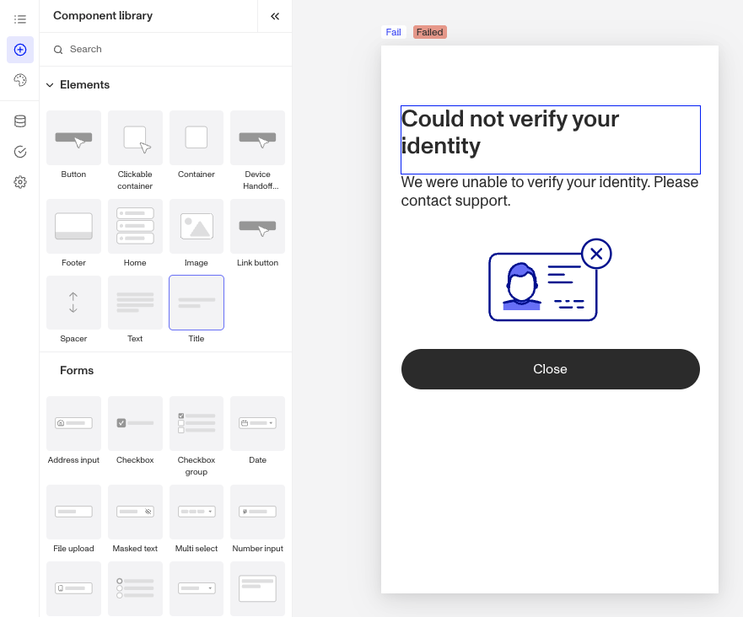Collapse the Component library panel

pos(275,16)
